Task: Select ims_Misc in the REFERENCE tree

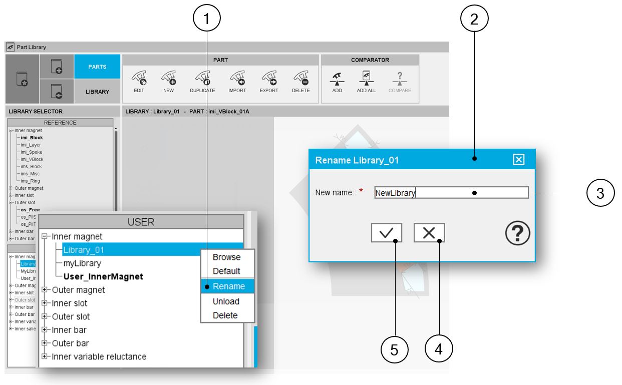Action: tap(31, 174)
